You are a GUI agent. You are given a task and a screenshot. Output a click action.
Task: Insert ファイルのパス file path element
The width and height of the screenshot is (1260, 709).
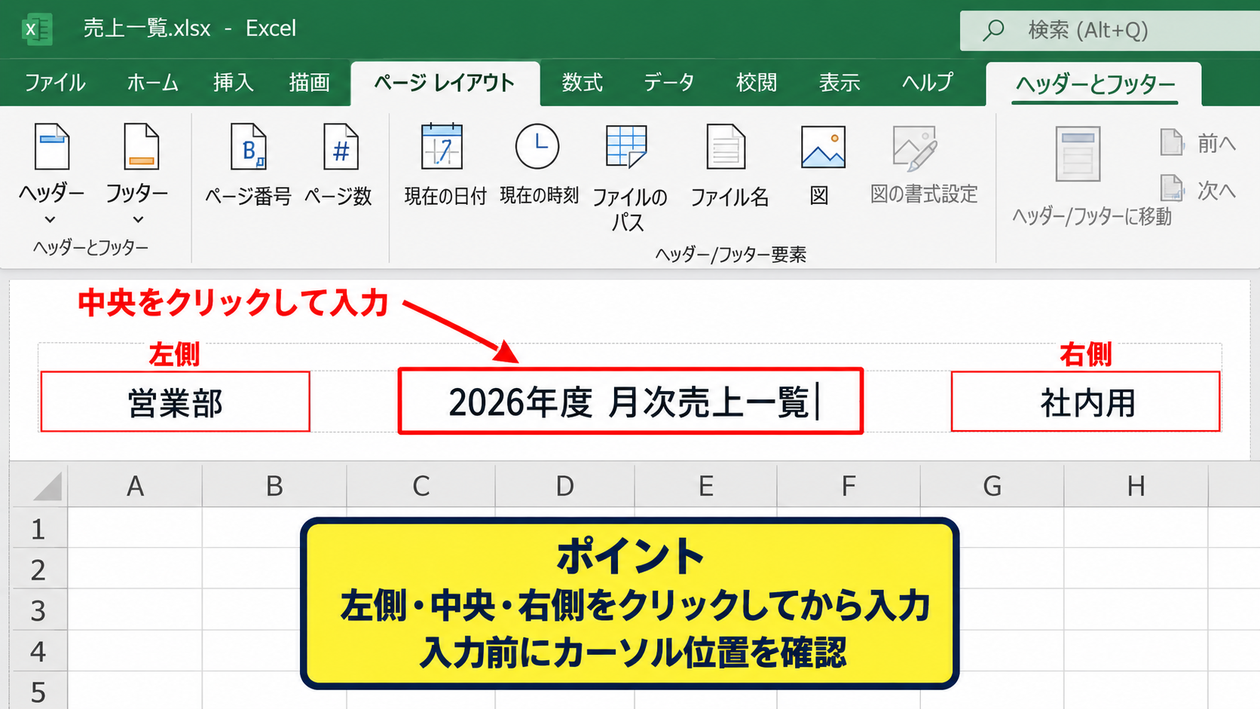(x=629, y=177)
